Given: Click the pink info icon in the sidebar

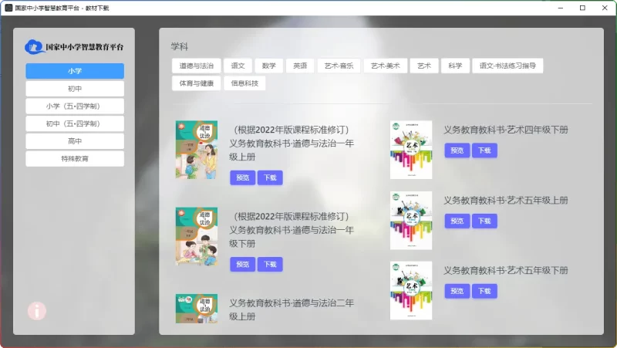Looking at the screenshot, I should [37, 311].
